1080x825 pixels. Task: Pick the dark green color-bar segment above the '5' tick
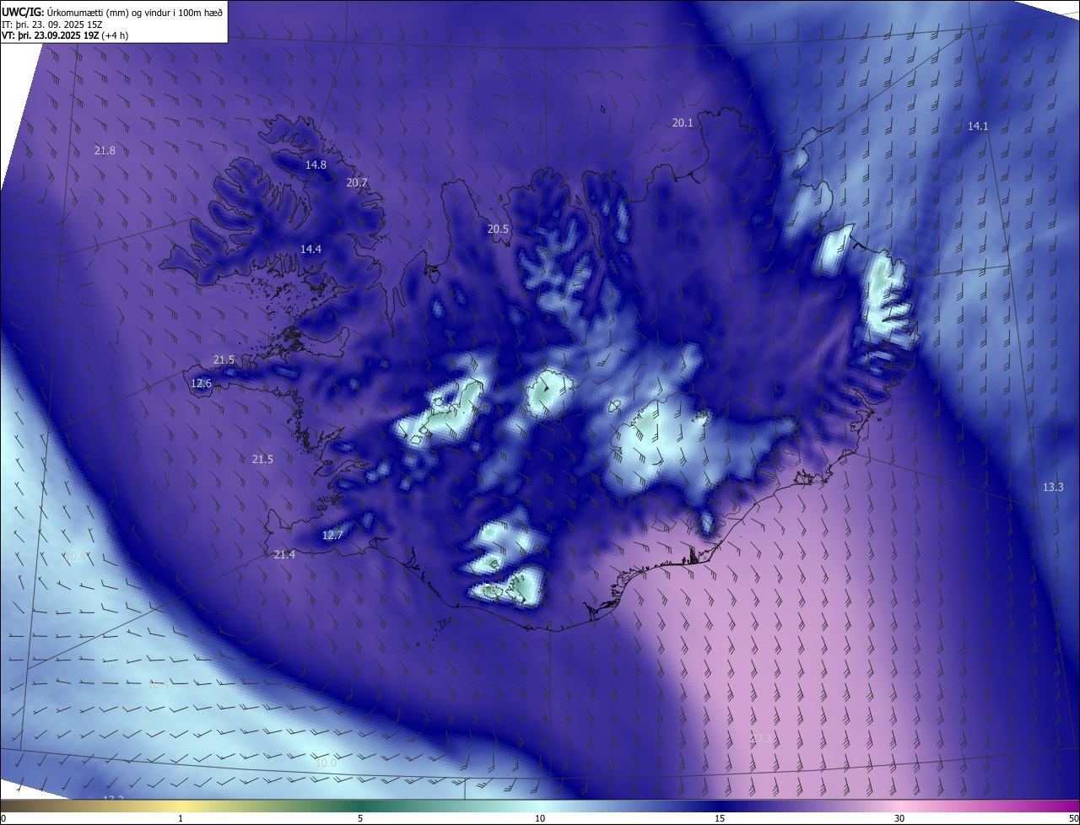tap(360, 806)
